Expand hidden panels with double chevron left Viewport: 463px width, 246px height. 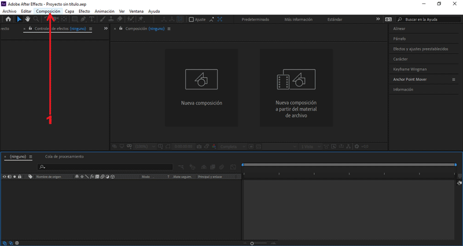106,28
